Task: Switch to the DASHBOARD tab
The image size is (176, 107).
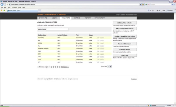Action: point(43,18)
